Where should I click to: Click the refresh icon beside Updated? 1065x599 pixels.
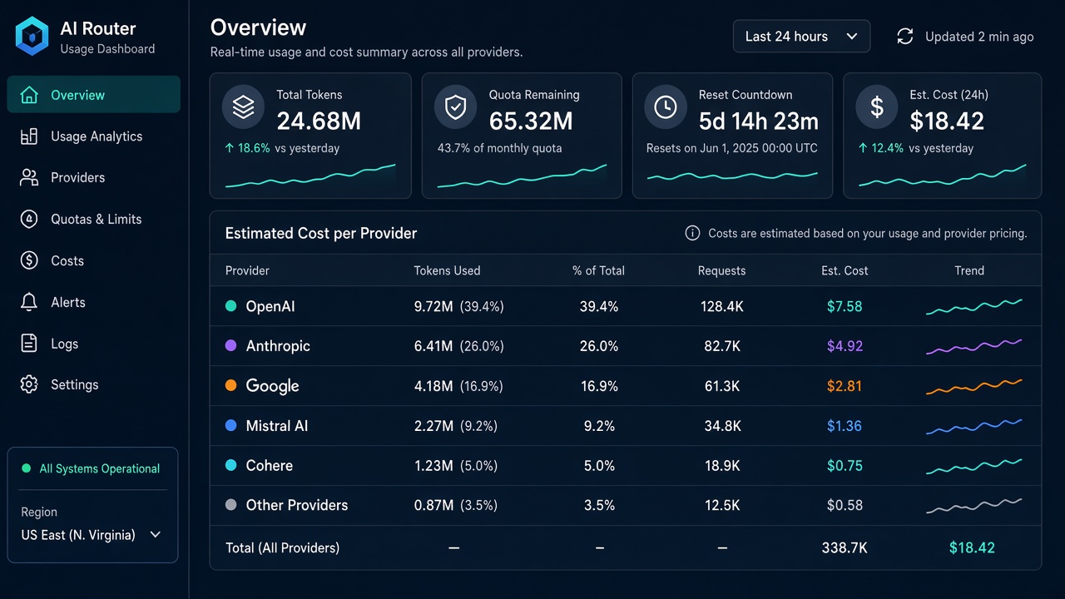point(905,37)
